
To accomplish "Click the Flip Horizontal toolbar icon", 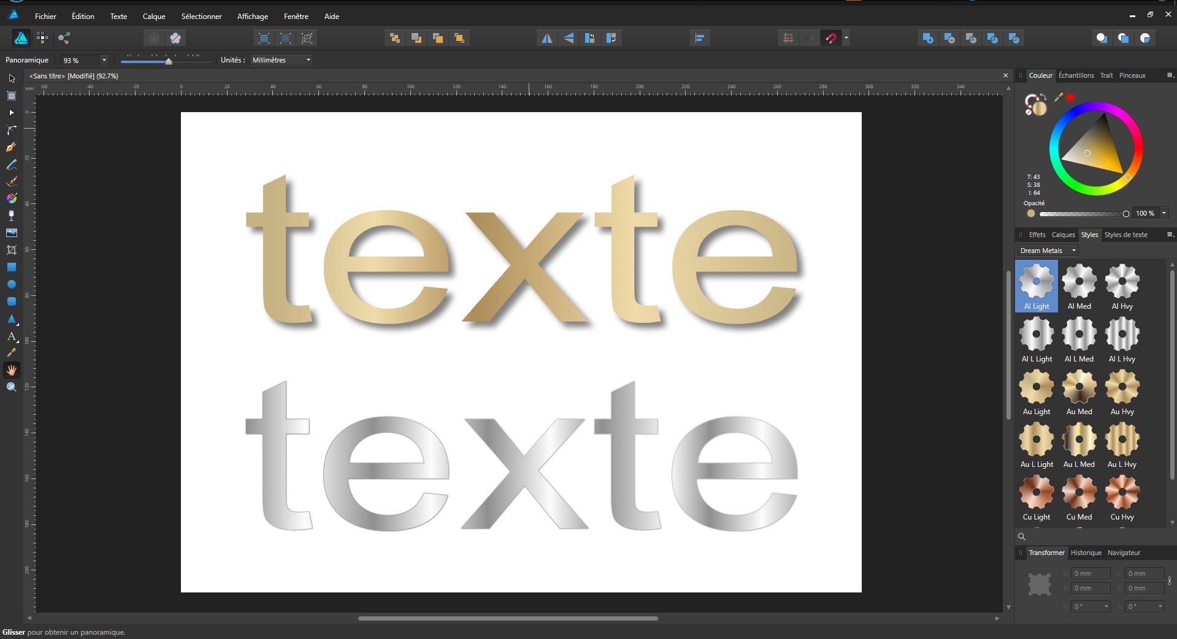I will click(x=546, y=38).
